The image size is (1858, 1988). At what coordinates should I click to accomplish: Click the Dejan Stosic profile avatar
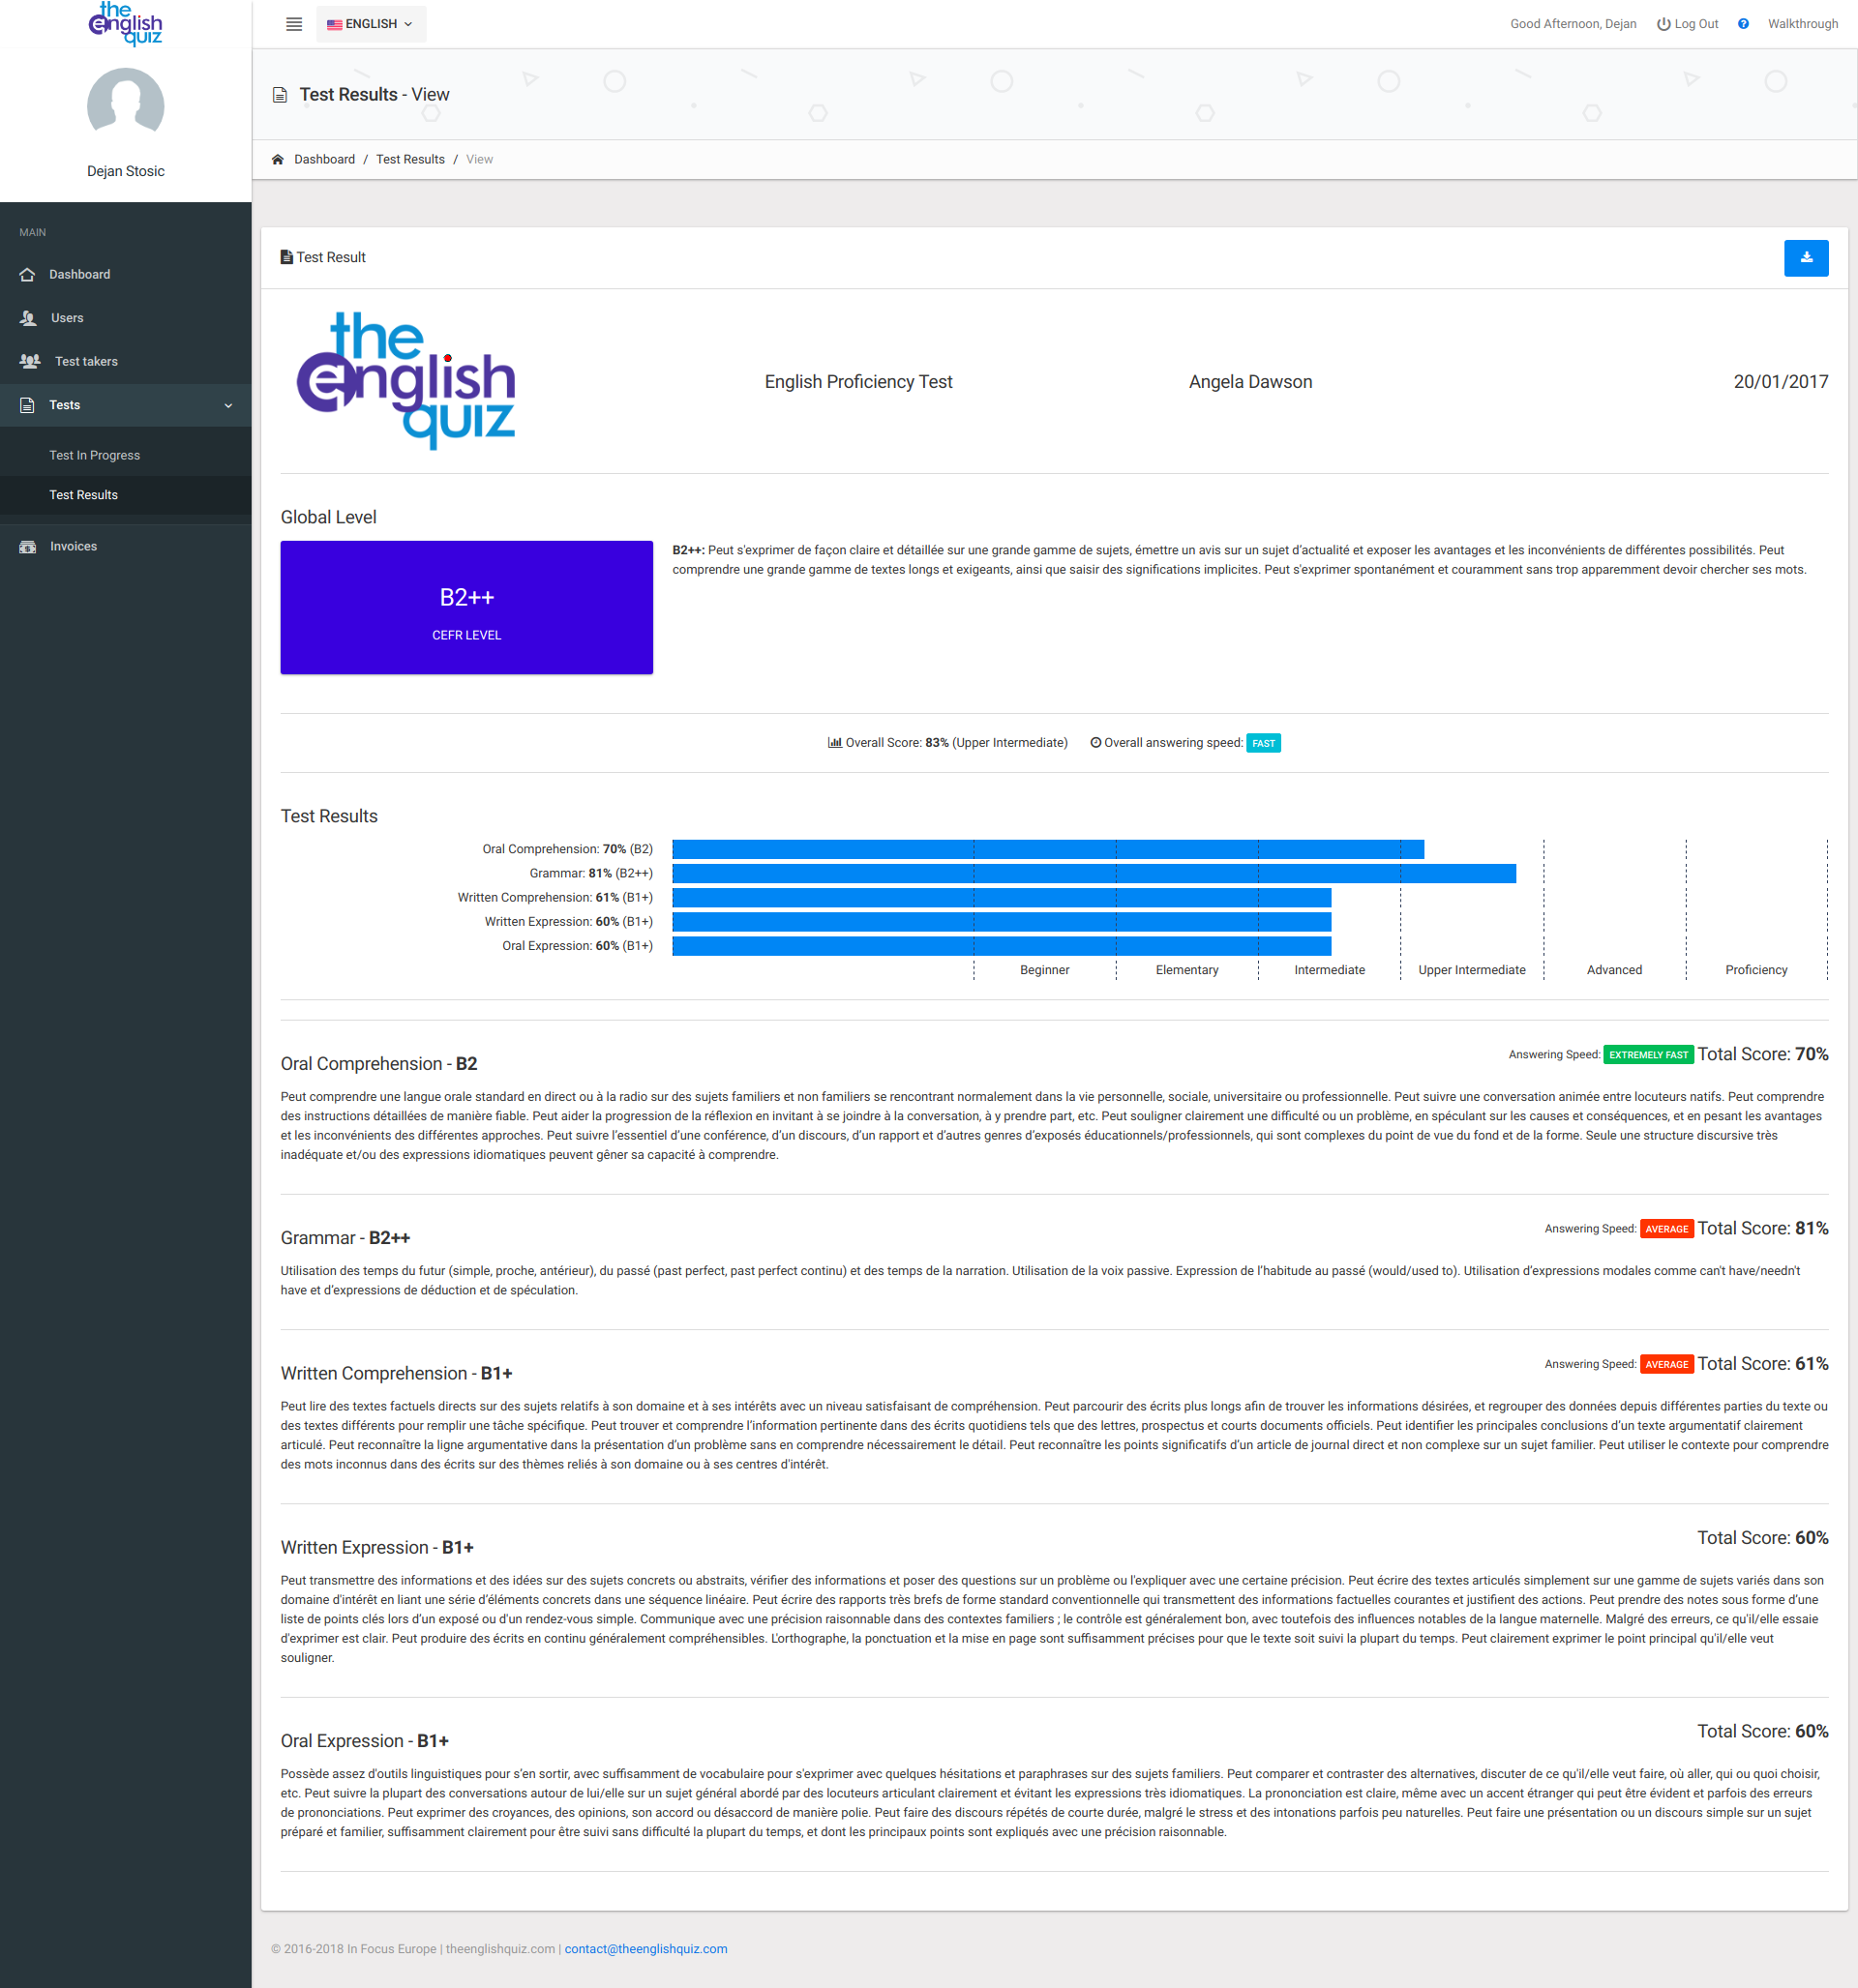click(126, 105)
